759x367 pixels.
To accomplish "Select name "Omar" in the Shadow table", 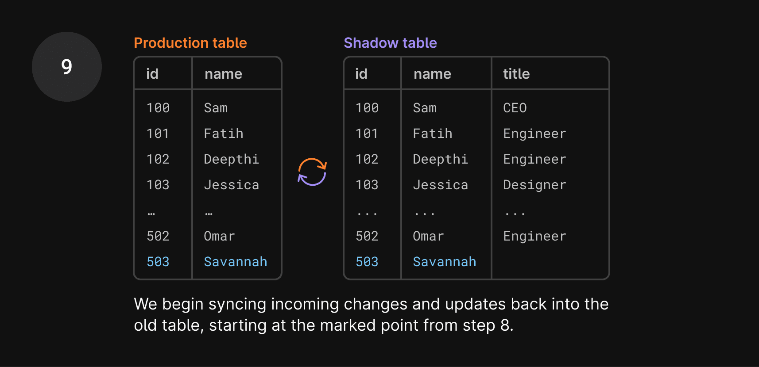I will (x=428, y=236).
